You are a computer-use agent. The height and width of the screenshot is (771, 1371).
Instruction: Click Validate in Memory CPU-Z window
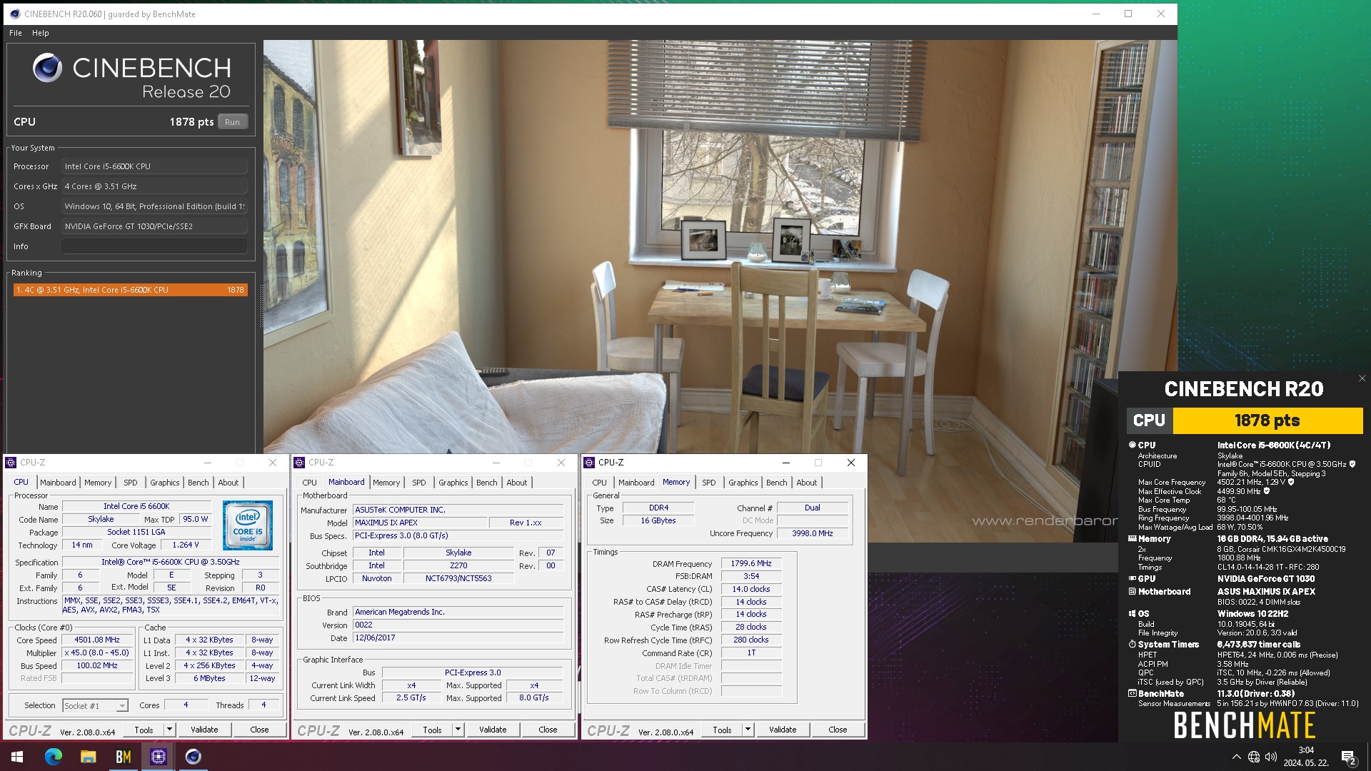(783, 730)
